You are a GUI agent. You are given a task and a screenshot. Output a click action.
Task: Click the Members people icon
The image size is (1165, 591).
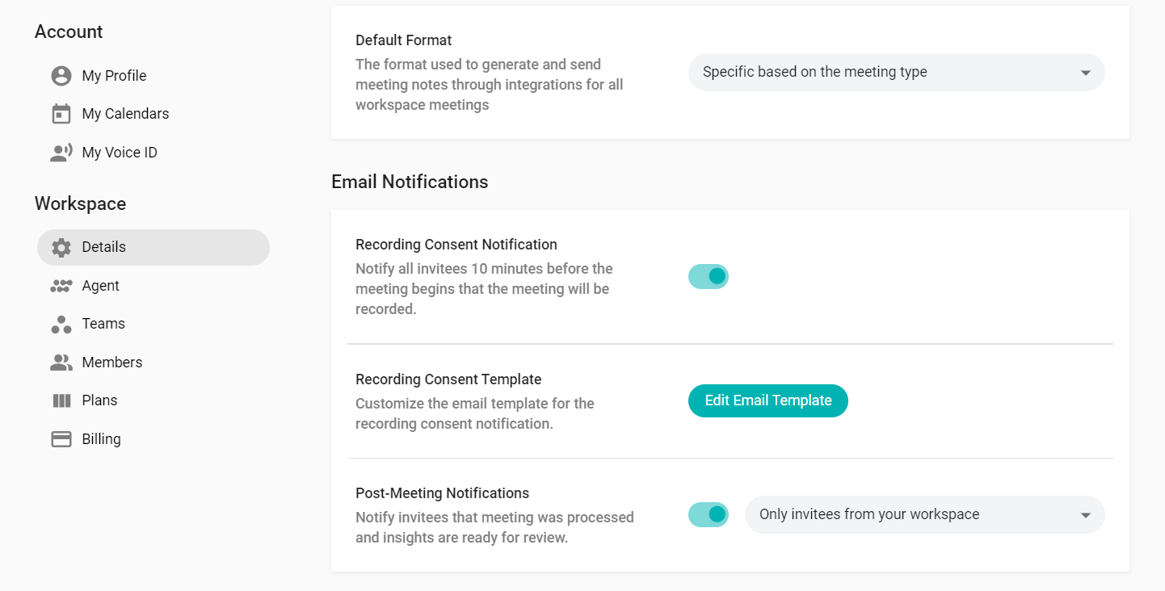(x=61, y=363)
